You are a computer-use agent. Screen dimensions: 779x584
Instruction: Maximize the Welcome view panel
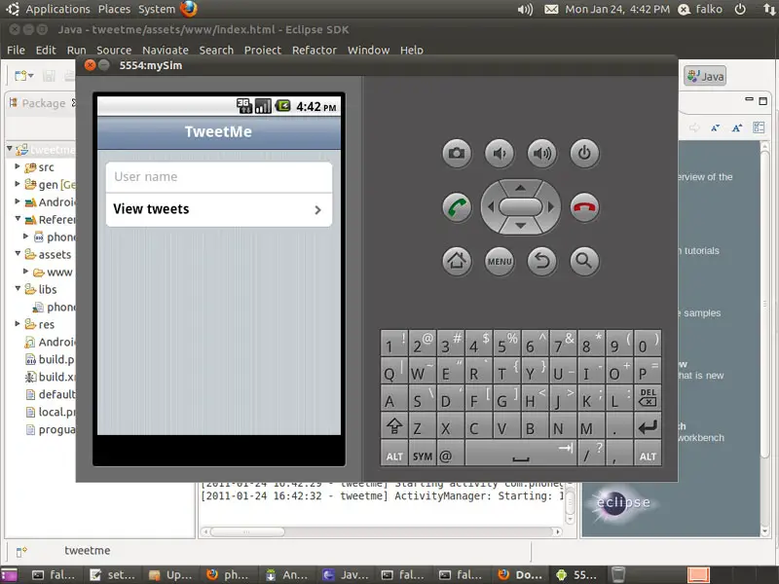763,101
